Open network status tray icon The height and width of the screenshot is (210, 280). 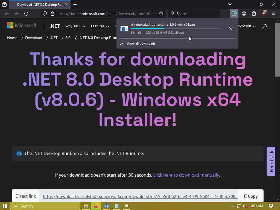point(239,206)
